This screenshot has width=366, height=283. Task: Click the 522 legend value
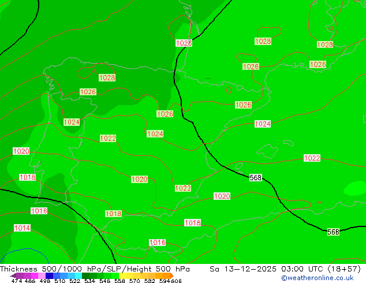74,281
